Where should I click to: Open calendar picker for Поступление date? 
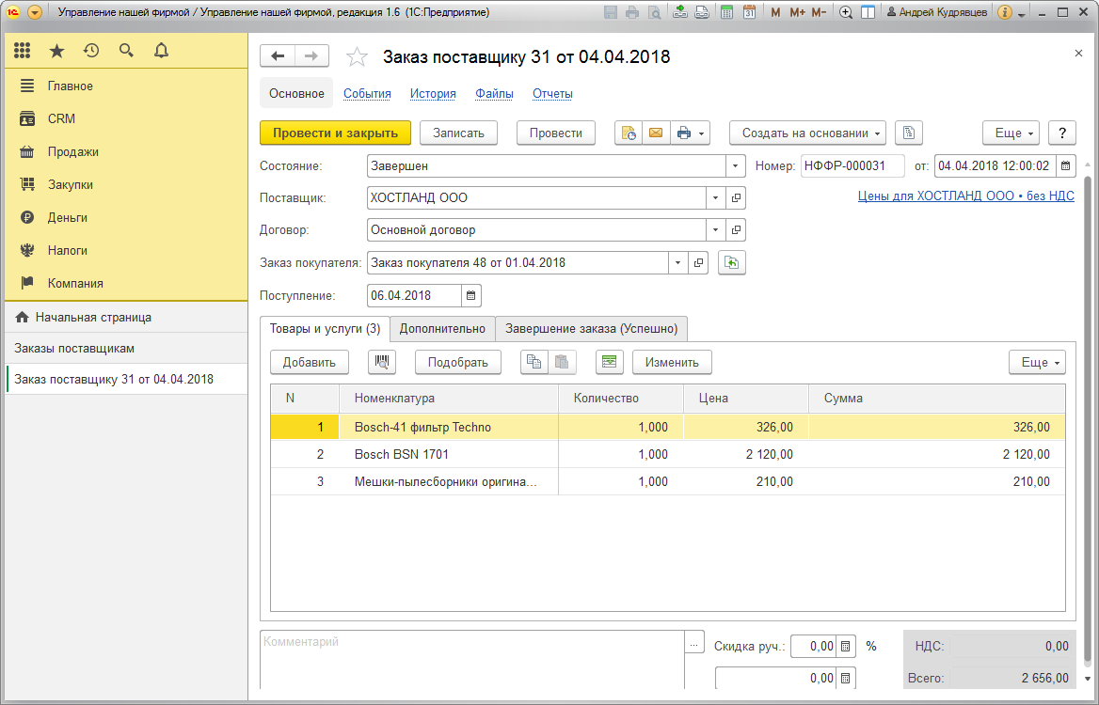click(471, 295)
